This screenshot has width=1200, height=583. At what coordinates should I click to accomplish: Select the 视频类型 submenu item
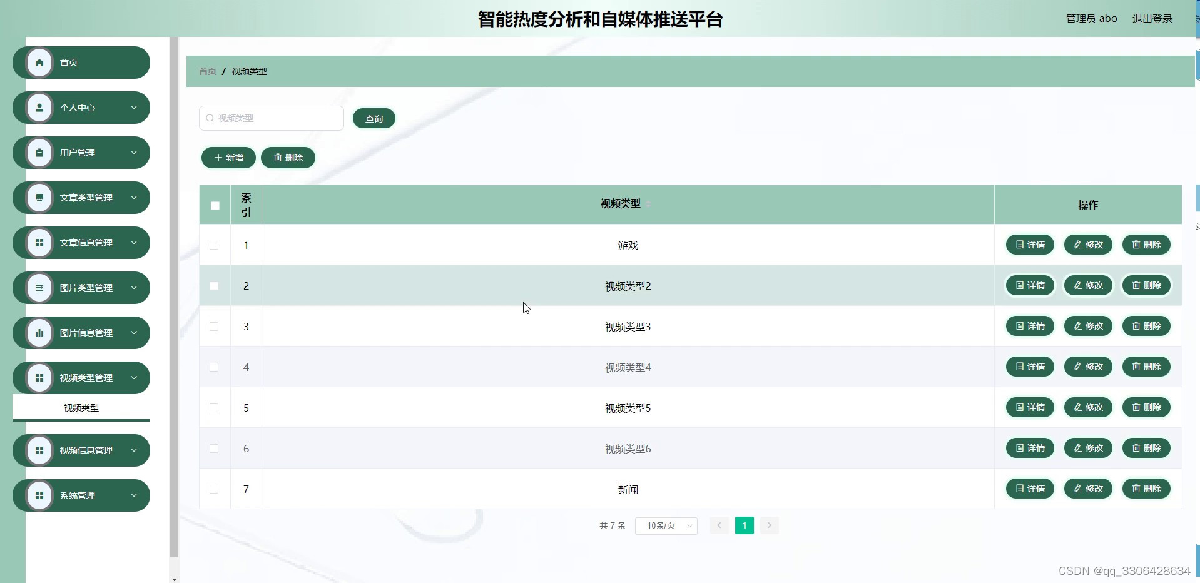tap(81, 408)
